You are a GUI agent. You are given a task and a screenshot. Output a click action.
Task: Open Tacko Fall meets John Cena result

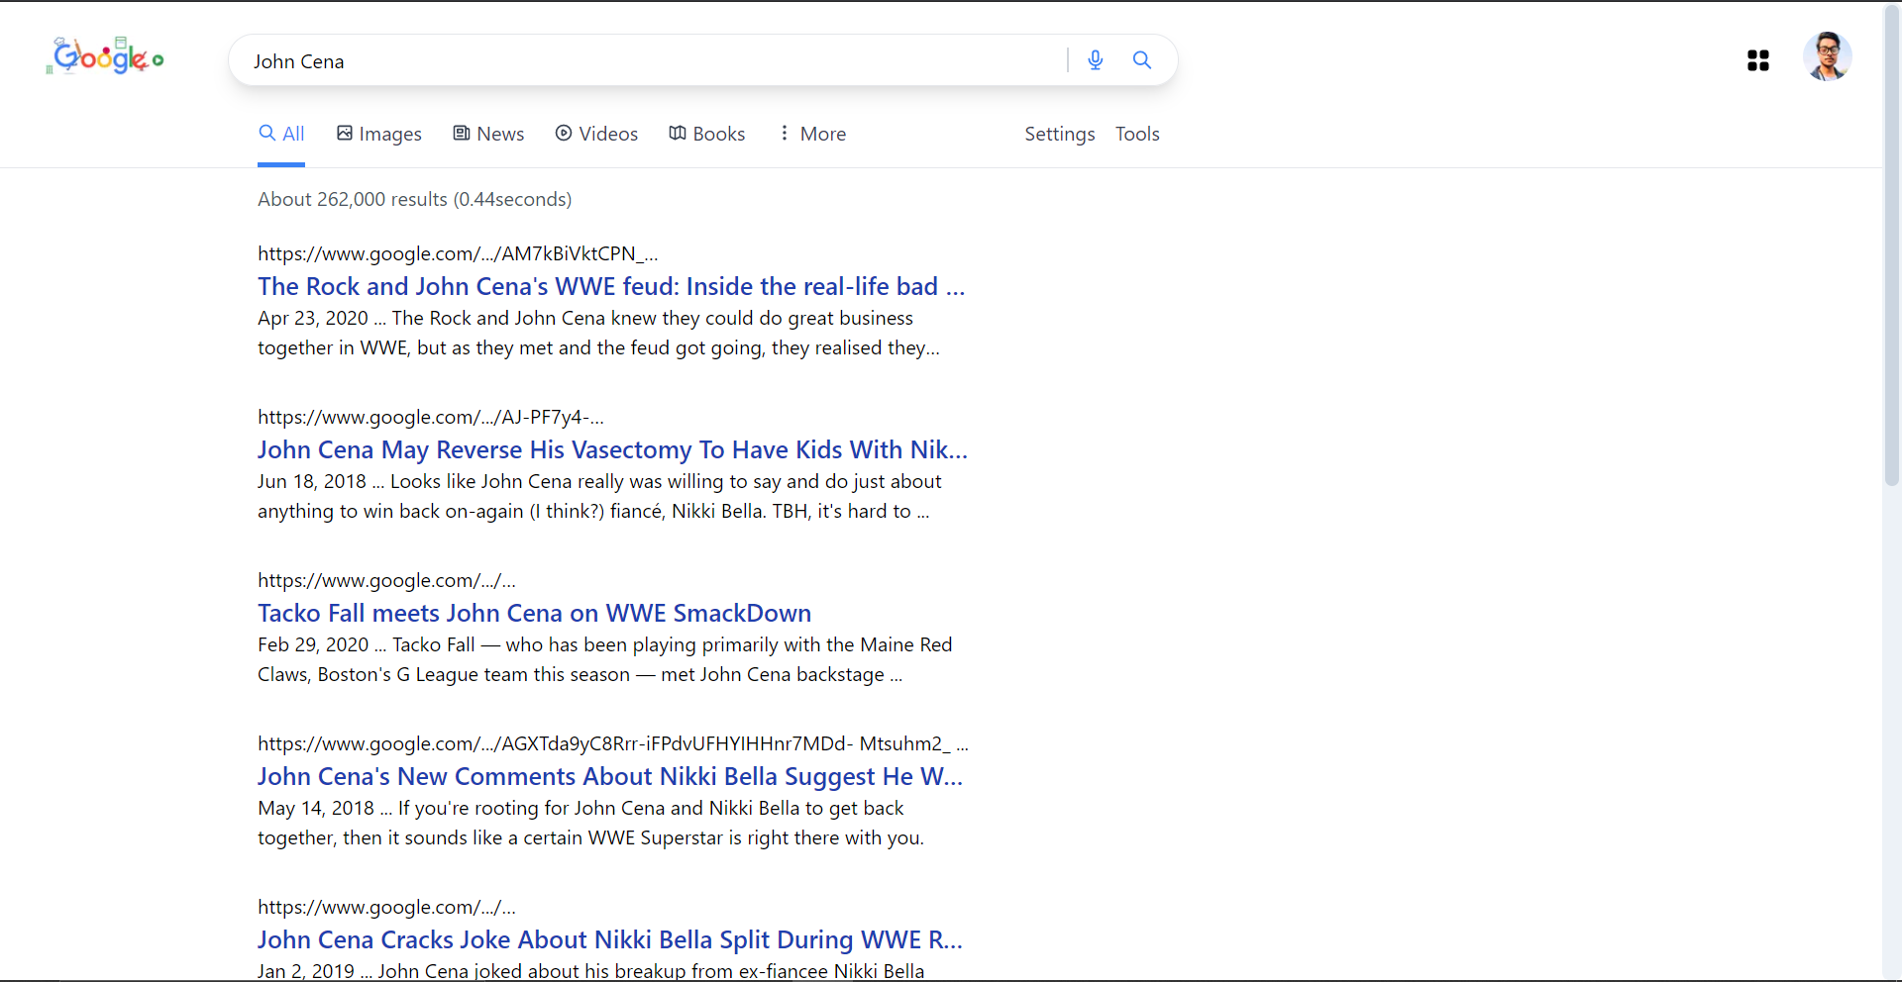pos(535,613)
